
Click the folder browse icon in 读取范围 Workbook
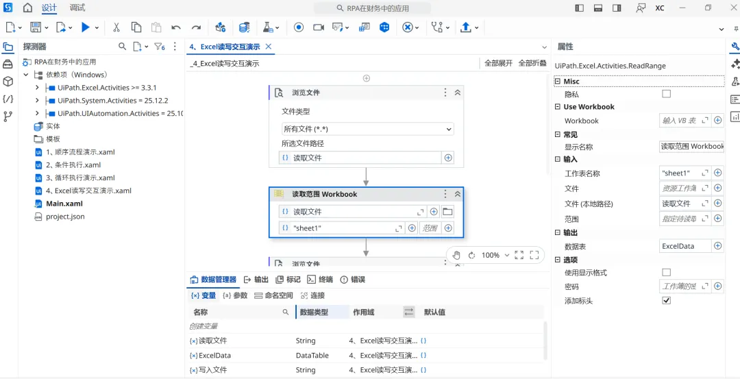[447, 212]
